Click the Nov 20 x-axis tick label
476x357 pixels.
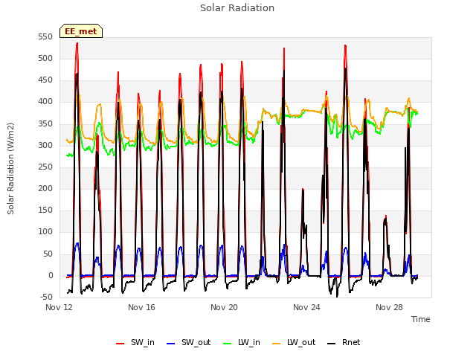(x=224, y=307)
